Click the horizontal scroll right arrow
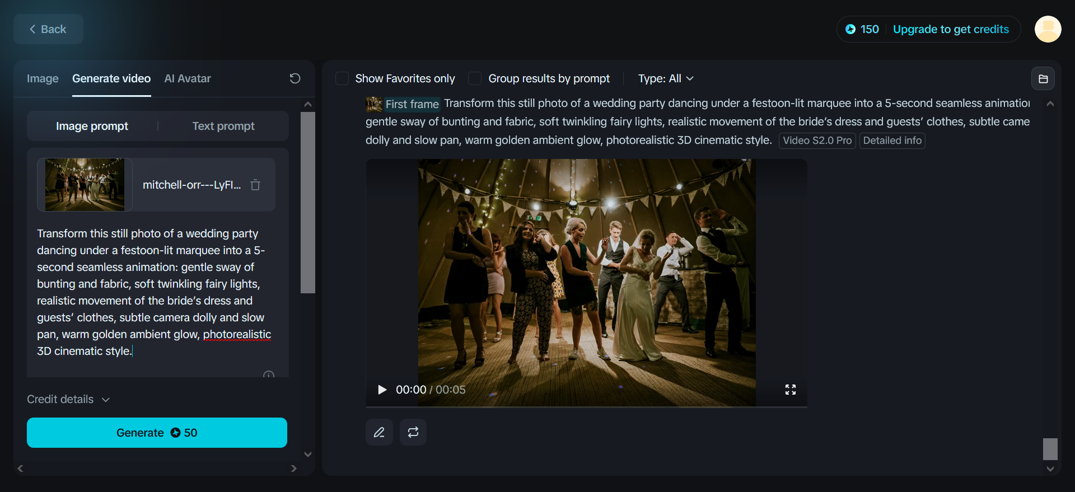Viewport: 1075px width, 492px height. coord(294,468)
